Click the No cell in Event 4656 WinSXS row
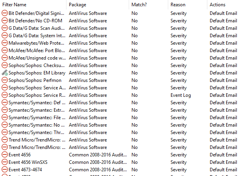 (x=135, y=162)
